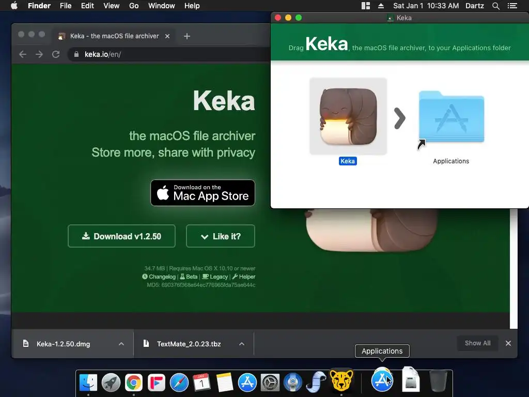Open the Finder menu
Viewport: 529px width, 397px height.
[x=39, y=6]
